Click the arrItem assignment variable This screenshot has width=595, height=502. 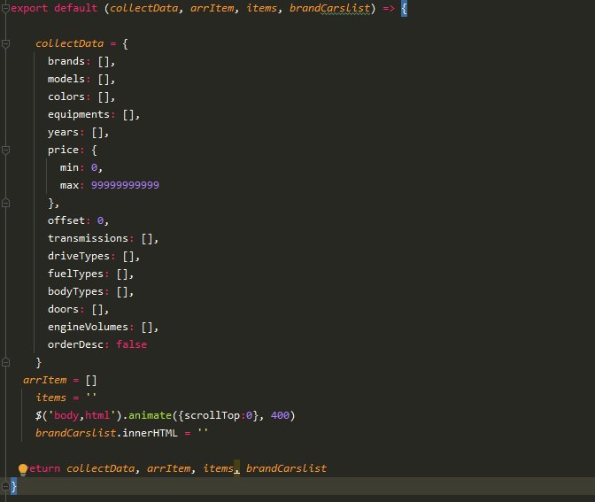(x=45, y=380)
